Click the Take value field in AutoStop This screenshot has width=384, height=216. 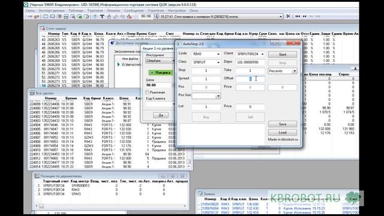click(x=250, y=71)
